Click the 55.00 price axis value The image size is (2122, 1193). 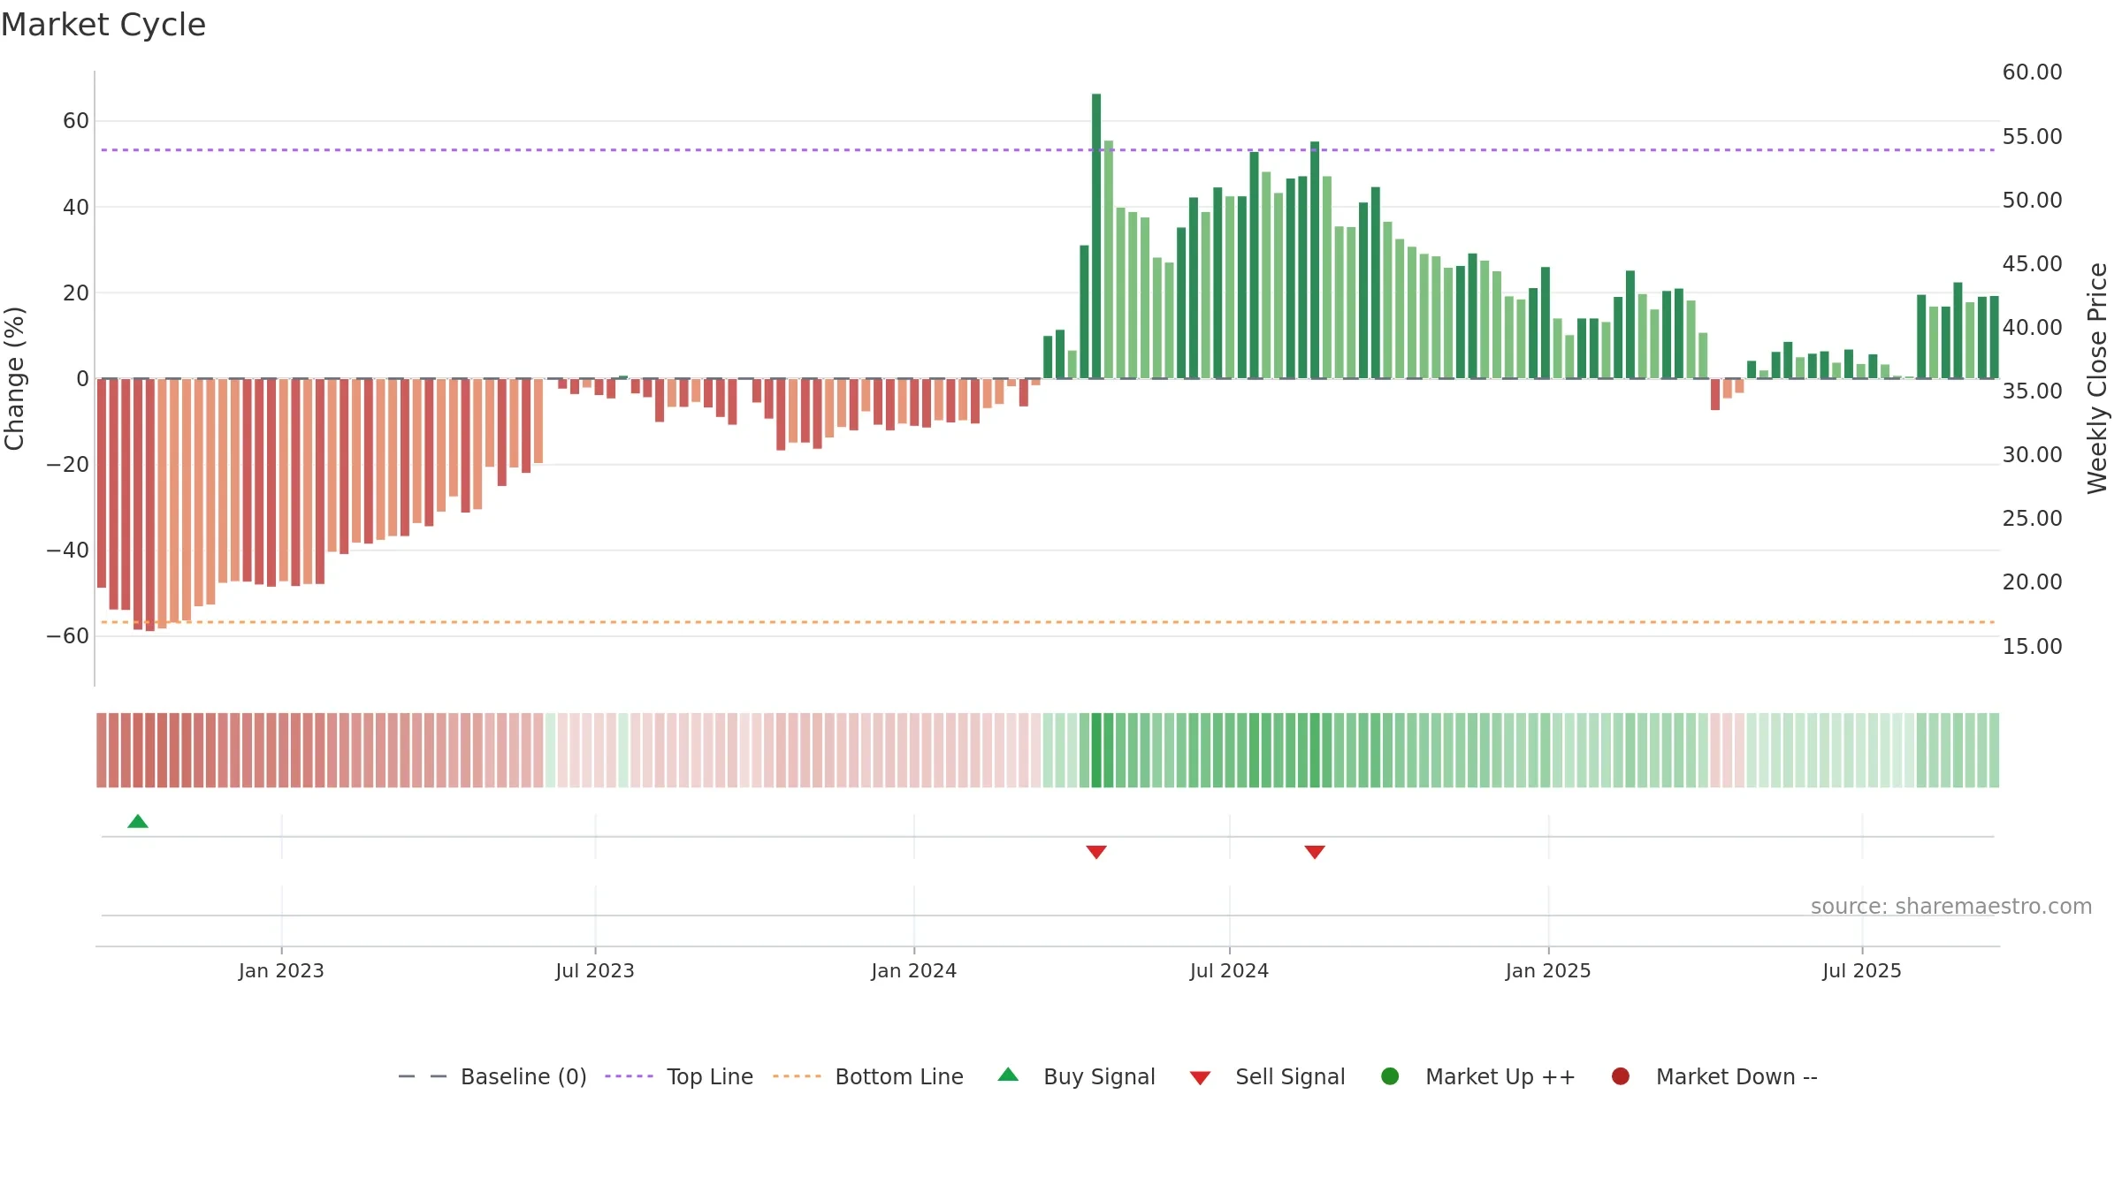coord(2032,137)
